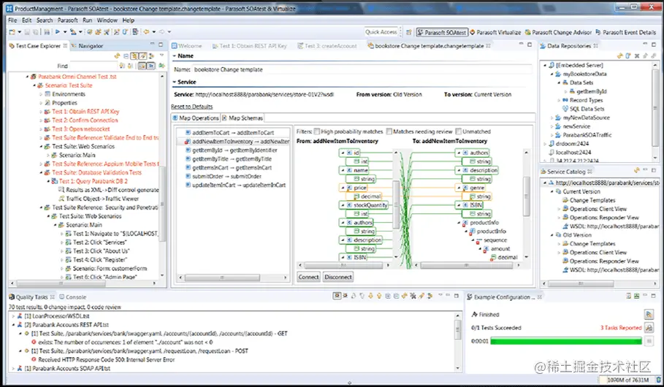Screen dimensions: 664x387
Task: Click the Run test toolbar play icon
Action: click(x=57, y=31)
